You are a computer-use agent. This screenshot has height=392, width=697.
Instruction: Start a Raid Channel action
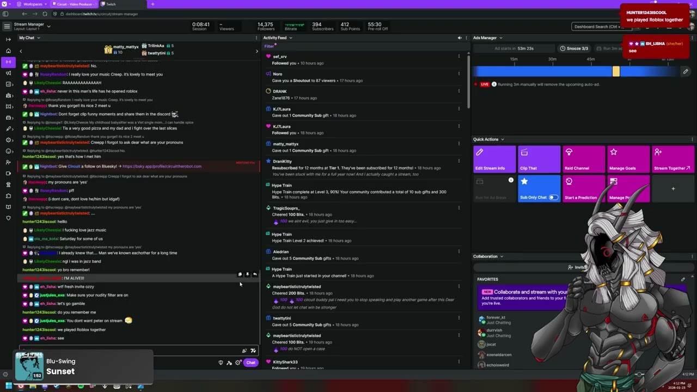584,160
